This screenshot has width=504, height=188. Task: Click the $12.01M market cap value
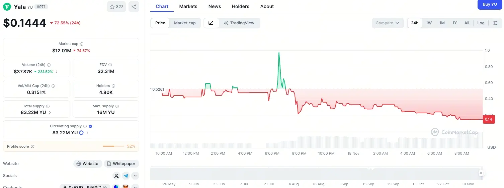pos(62,51)
